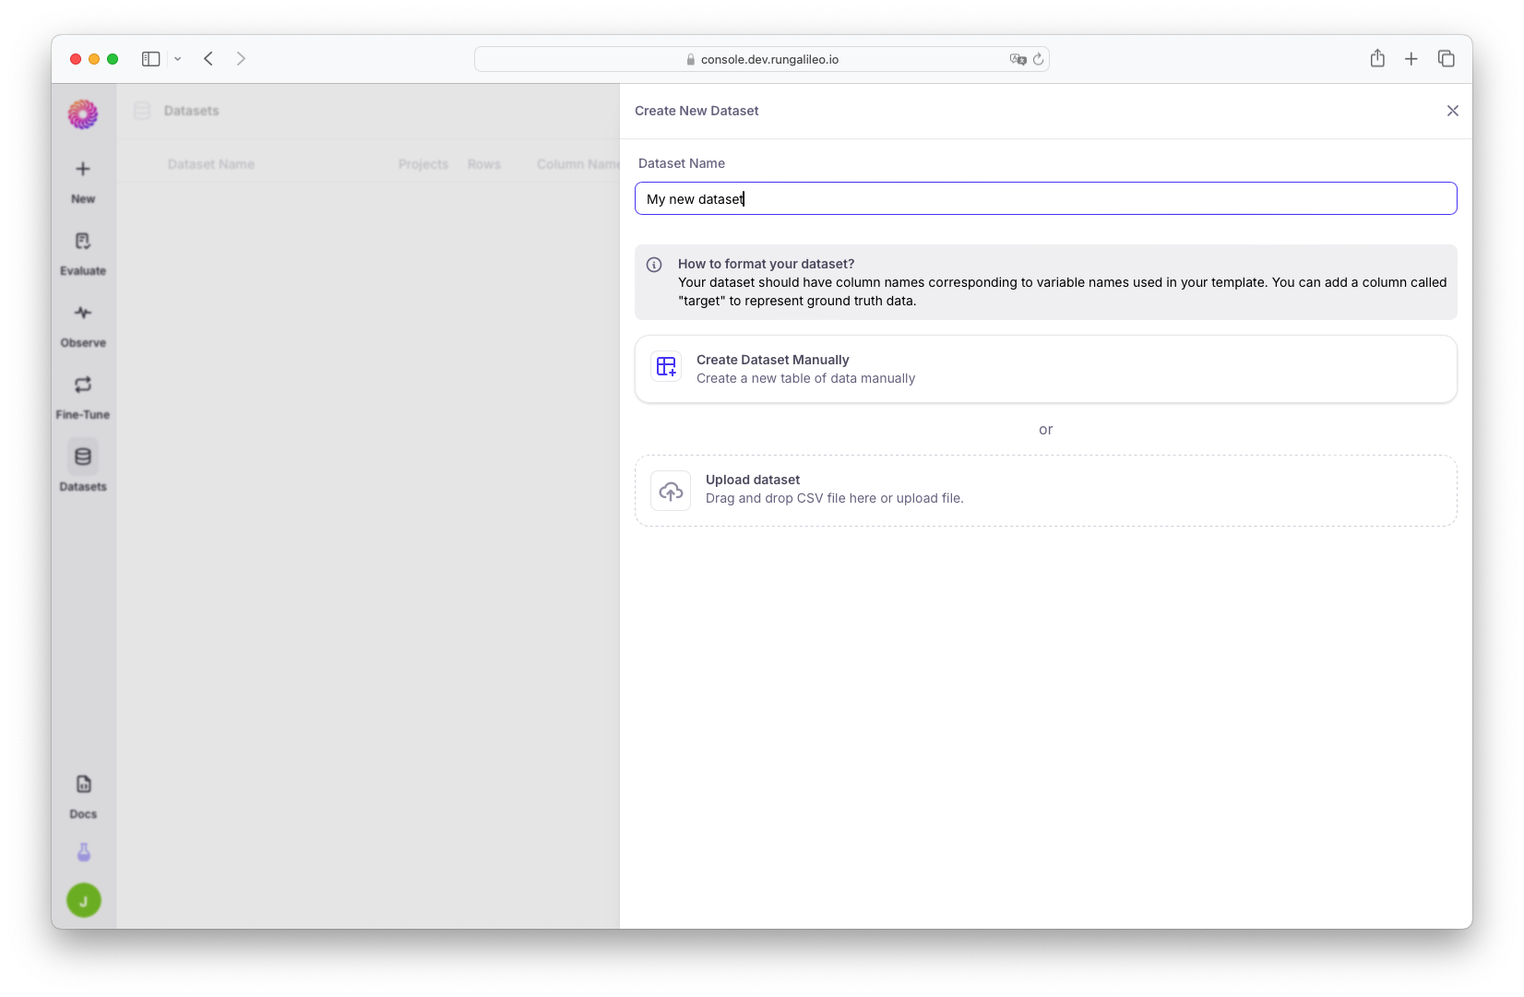This screenshot has height=997, width=1524.
Task: Reload the page
Action: [x=1039, y=59]
